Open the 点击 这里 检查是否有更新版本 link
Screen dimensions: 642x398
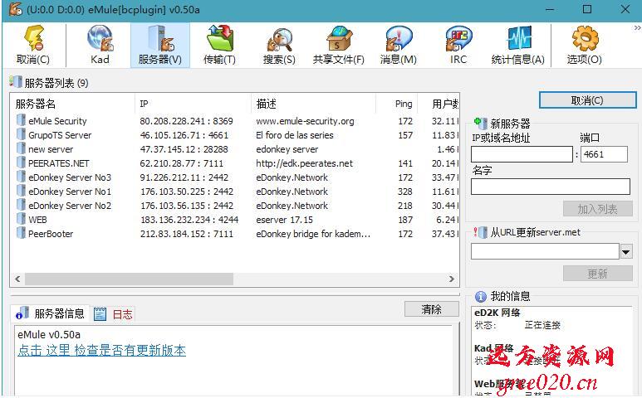(101, 350)
